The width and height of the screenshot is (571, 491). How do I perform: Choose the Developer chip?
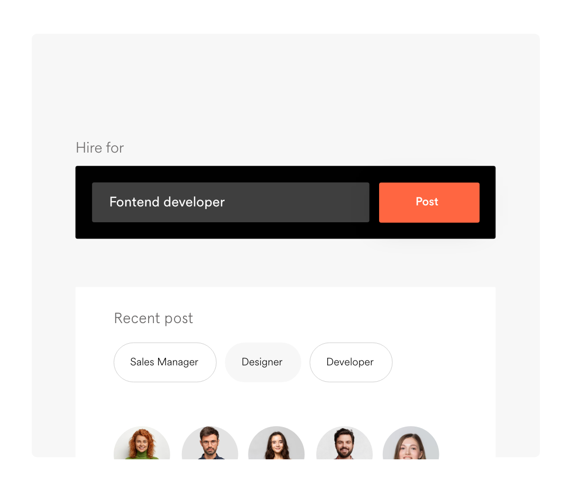(351, 362)
